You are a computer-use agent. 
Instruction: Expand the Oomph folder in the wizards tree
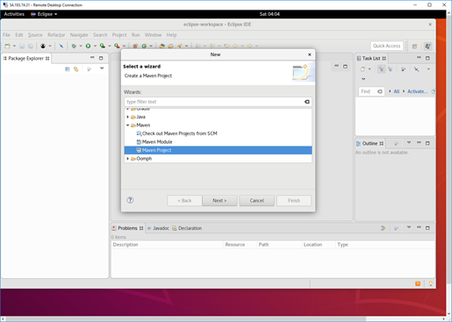127,159
